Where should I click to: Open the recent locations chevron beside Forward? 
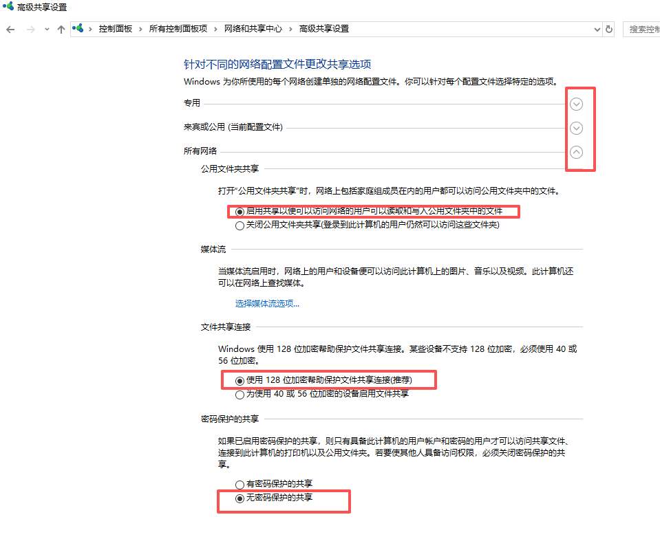[x=47, y=29]
